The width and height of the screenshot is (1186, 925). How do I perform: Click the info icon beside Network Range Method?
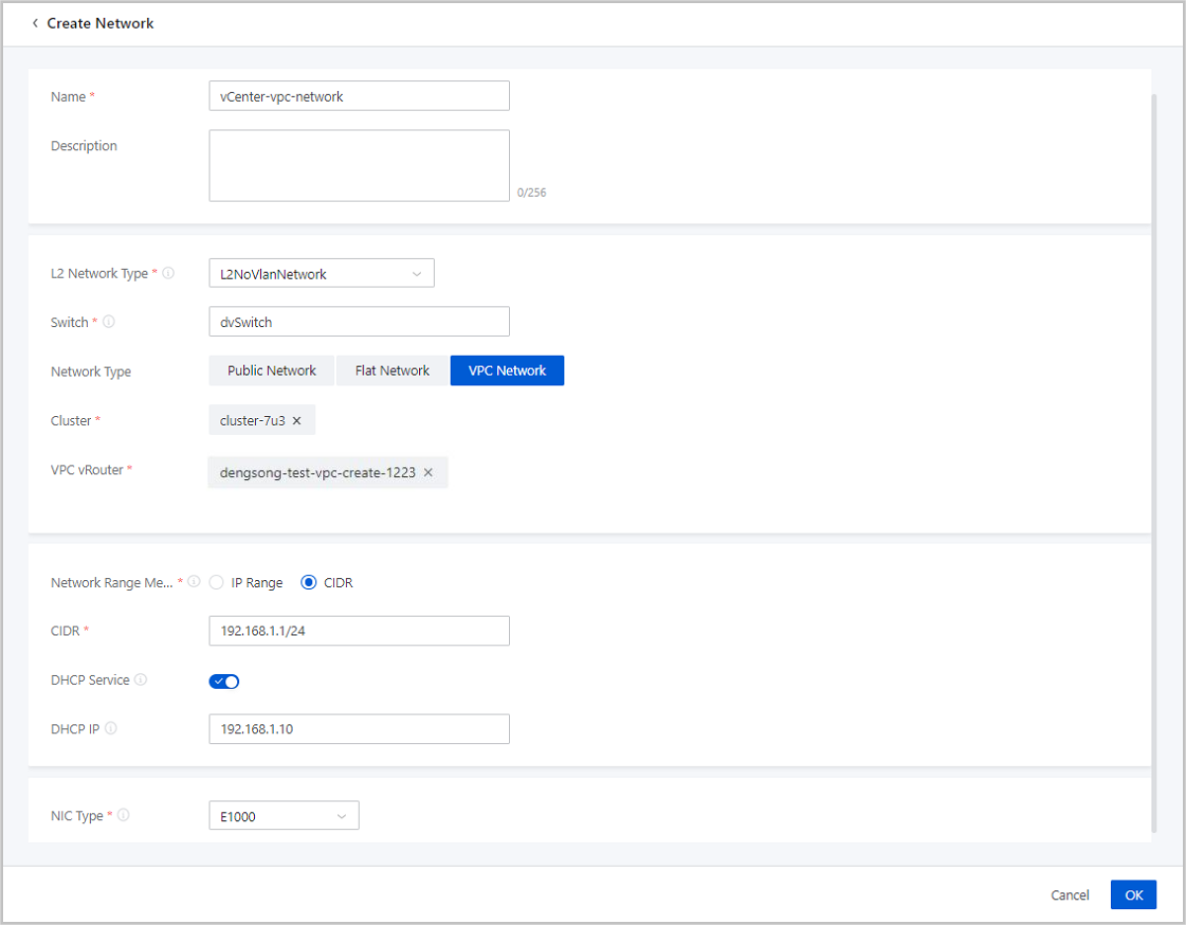[195, 582]
